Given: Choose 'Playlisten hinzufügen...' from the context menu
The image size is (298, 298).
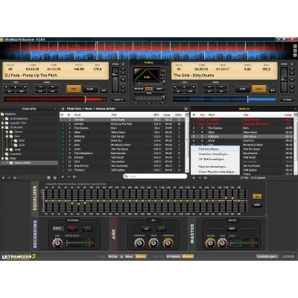Looking at the screenshot, I should (x=215, y=167).
